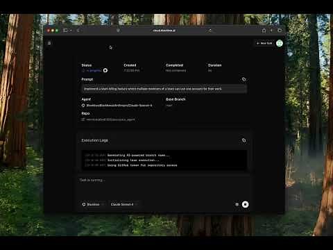Click the 'Using GitHub token' log line

coord(142,165)
